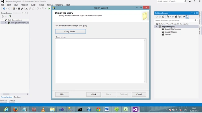Viewport: 202px width, 113px height.
Task: Click the Search Solution Explorer field
Action: (174, 20)
